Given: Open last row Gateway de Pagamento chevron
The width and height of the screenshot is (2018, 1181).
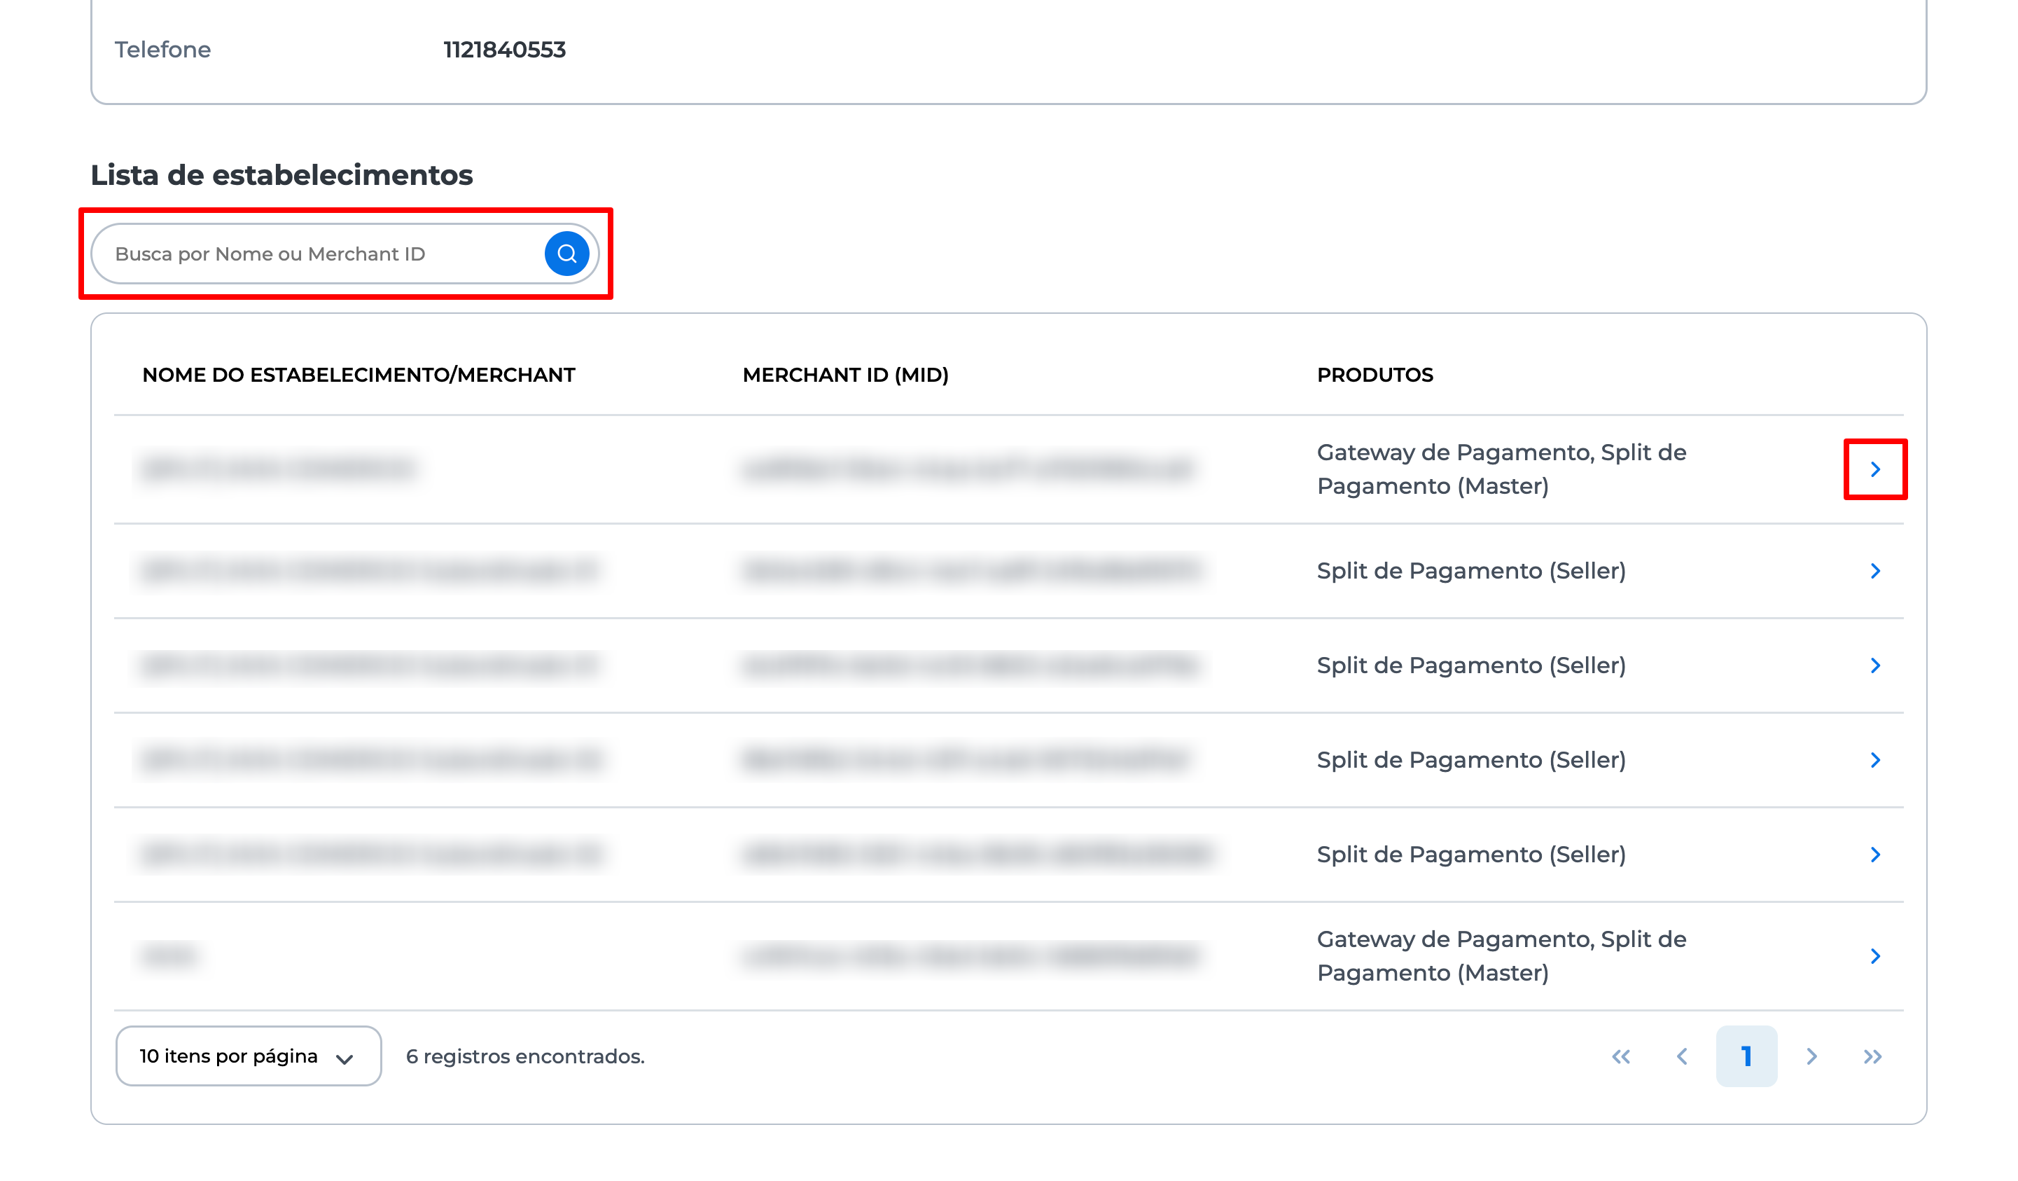Looking at the screenshot, I should (1874, 956).
